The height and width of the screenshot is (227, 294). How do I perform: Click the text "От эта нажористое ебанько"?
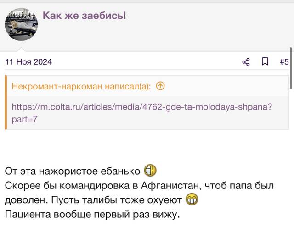(73, 171)
